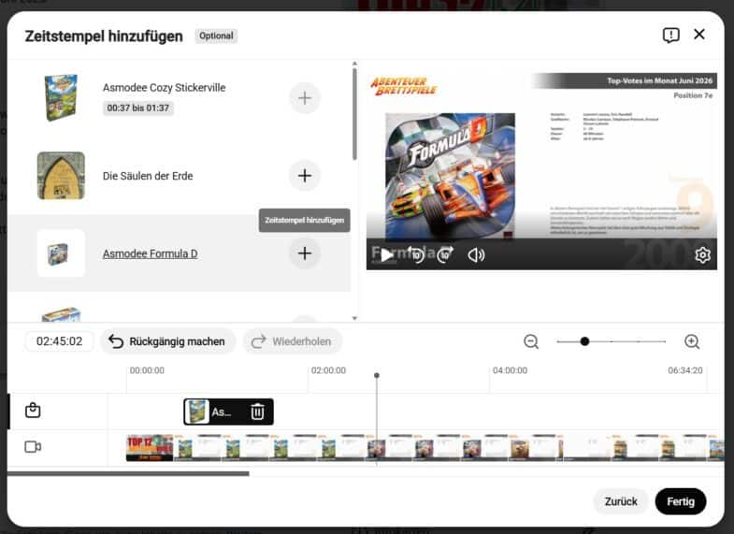This screenshot has height=534, width=734.
Task: Click the video camera track icon
Action: (33, 447)
